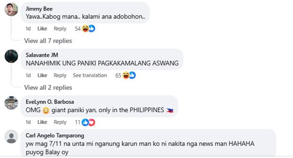Expand all 2 replies to Salavante JM
The image size is (293, 158).
pos(48,88)
